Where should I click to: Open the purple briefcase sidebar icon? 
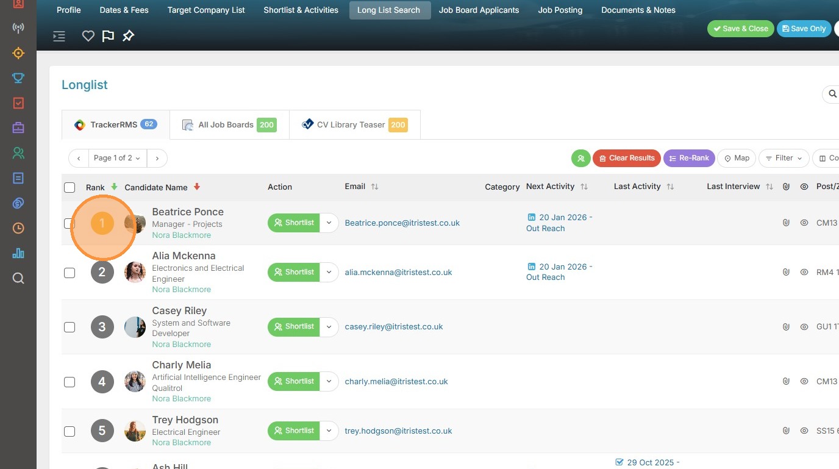coord(18,128)
